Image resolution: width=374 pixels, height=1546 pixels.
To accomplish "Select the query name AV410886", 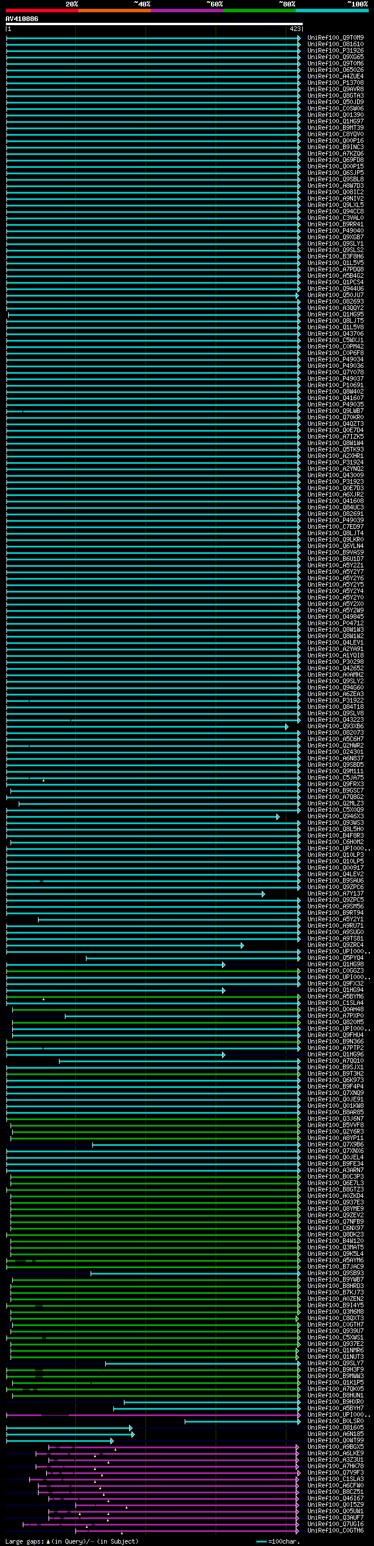I will (x=22, y=19).
